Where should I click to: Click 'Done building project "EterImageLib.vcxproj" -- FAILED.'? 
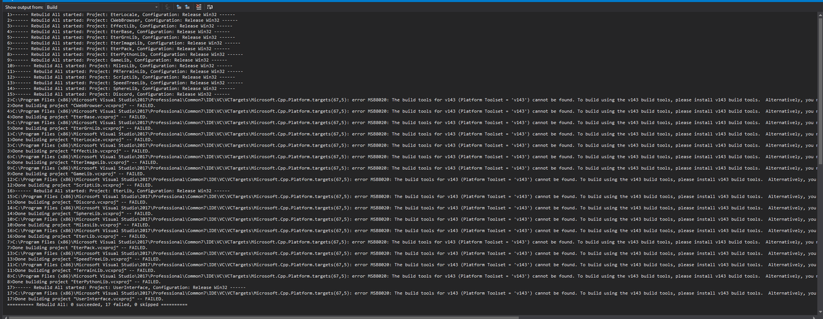(x=83, y=162)
